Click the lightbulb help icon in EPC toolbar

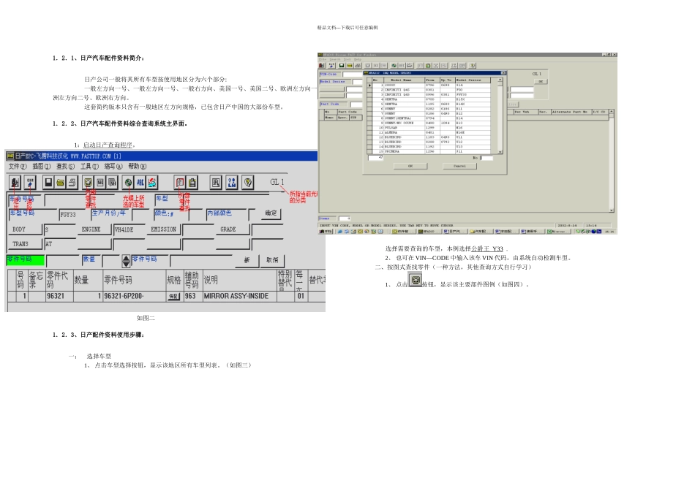point(248,183)
